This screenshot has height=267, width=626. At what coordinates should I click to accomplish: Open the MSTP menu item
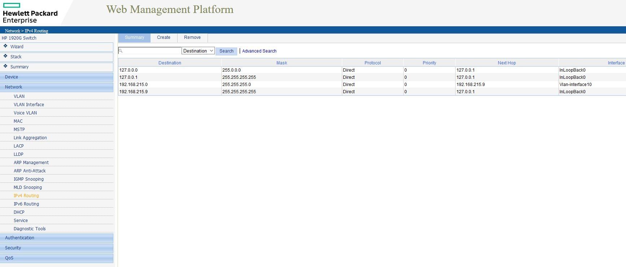[x=19, y=130]
